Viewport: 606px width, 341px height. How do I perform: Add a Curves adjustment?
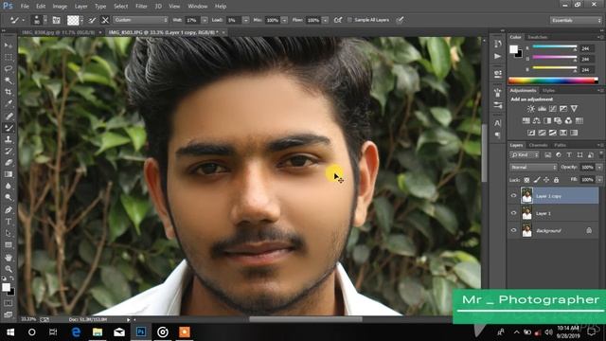[x=553, y=109]
